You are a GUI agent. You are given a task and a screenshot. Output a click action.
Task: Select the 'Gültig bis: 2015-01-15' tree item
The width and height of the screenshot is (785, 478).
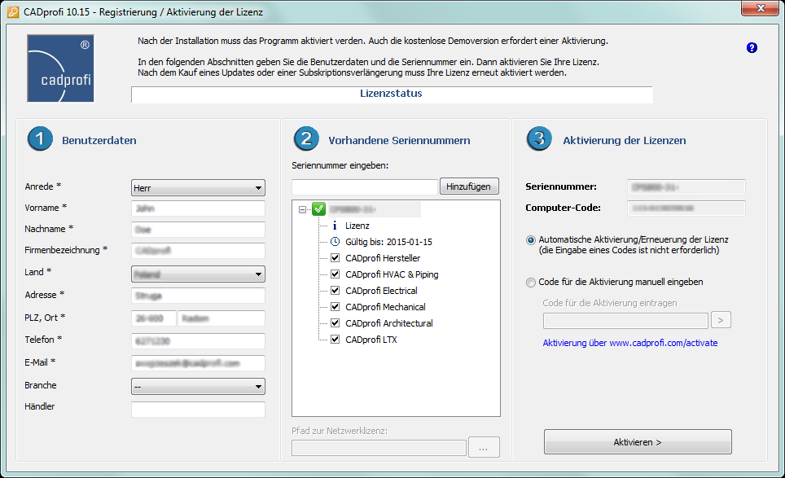(388, 242)
